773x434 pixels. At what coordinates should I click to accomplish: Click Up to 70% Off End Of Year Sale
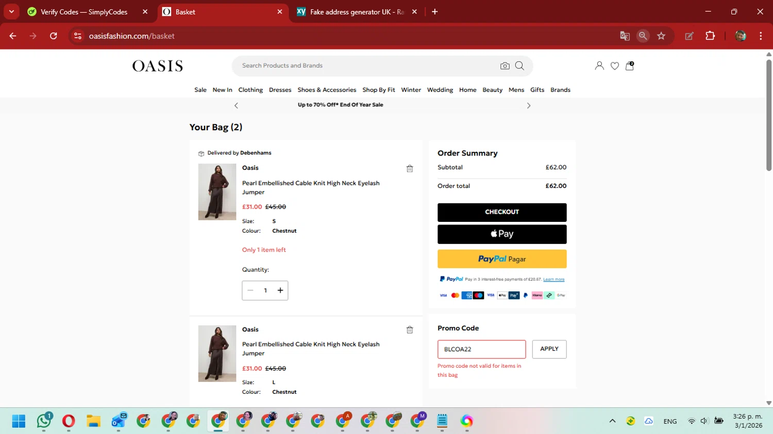click(x=341, y=105)
